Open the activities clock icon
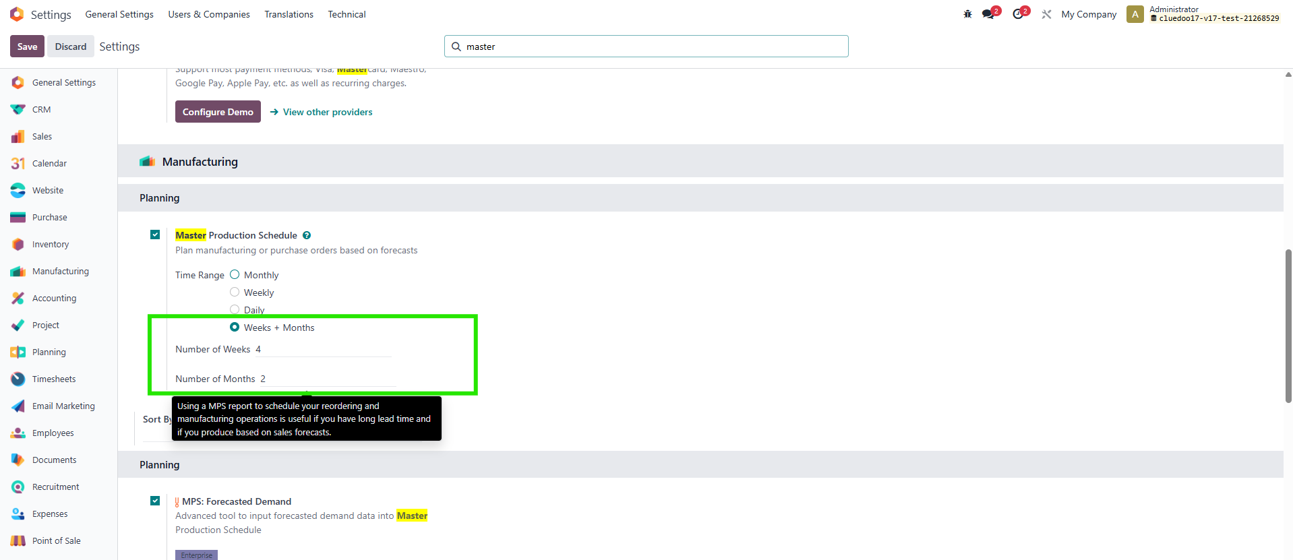The width and height of the screenshot is (1293, 560). coord(1019,14)
